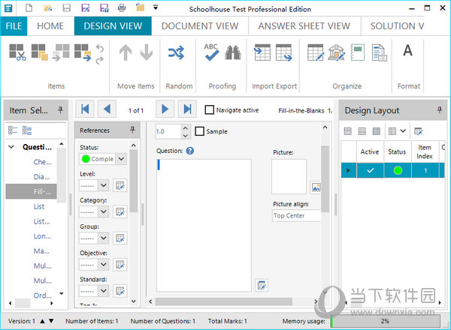Screen dimensions: 451x330
Task: Open the Category dropdown
Action: point(103,211)
